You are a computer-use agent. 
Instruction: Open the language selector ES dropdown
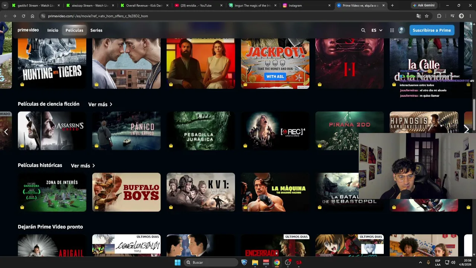click(377, 30)
